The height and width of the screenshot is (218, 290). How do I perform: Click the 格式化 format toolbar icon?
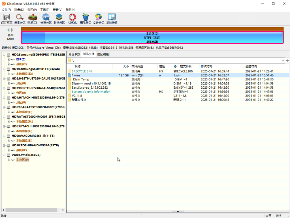(x=72, y=19)
